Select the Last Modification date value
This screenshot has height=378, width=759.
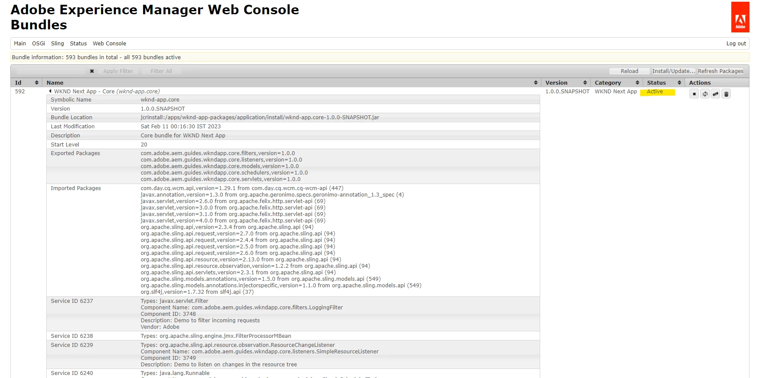(181, 127)
